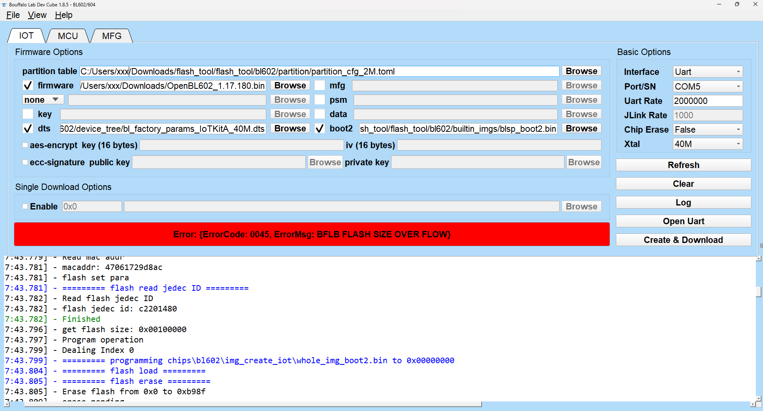Click the 0x0 address field

[x=92, y=206]
